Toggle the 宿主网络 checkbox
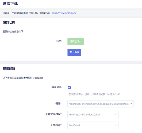This screenshot has width=142, height=133. coord(69,88)
